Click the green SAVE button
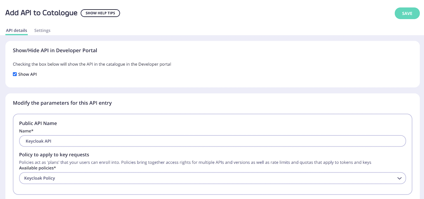This screenshot has height=199, width=424. pos(407,13)
